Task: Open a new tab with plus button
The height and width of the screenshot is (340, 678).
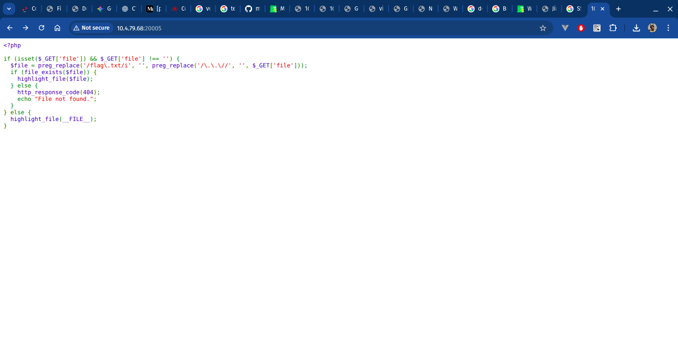Action: (x=618, y=9)
